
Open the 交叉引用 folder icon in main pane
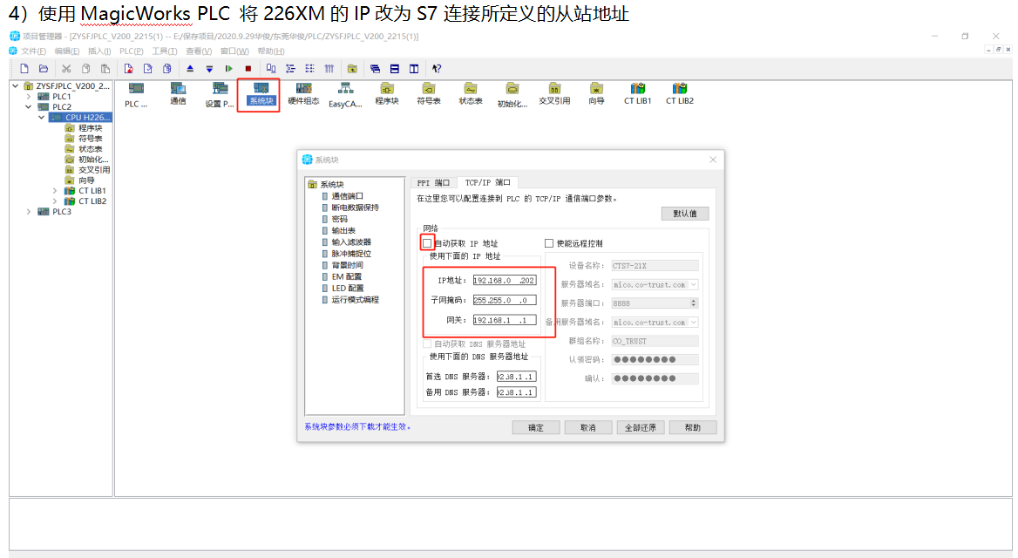point(554,93)
